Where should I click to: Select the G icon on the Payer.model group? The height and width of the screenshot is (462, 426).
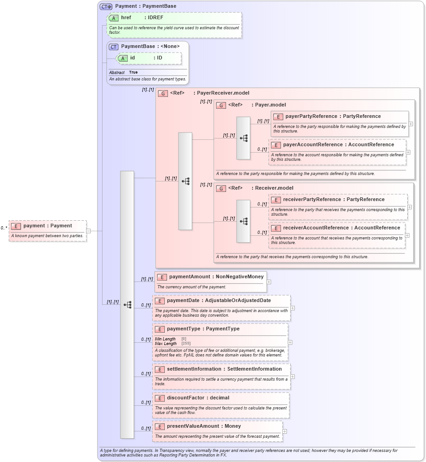tap(221, 105)
